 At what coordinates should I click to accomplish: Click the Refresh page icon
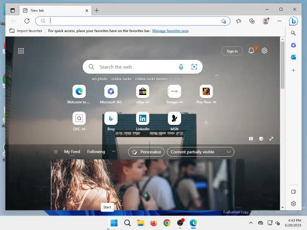click(x=27, y=21)
